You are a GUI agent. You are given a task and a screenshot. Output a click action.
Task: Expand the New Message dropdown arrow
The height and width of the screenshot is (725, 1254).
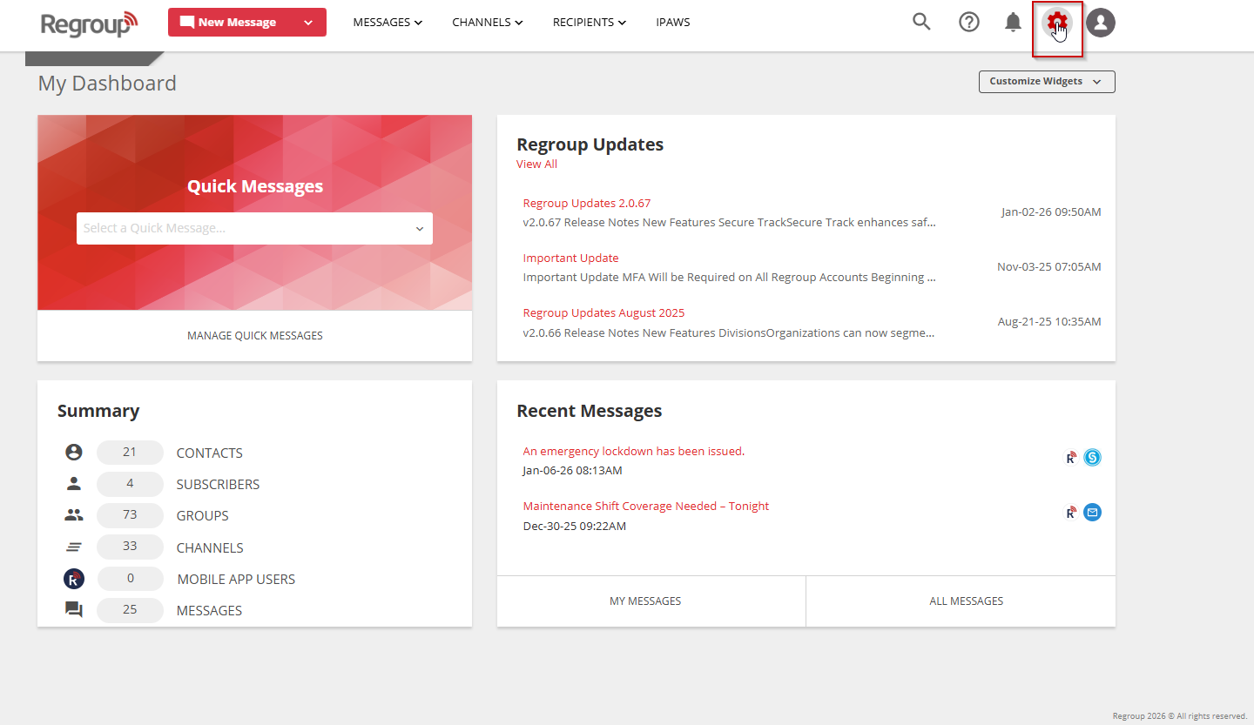(308, 23)
